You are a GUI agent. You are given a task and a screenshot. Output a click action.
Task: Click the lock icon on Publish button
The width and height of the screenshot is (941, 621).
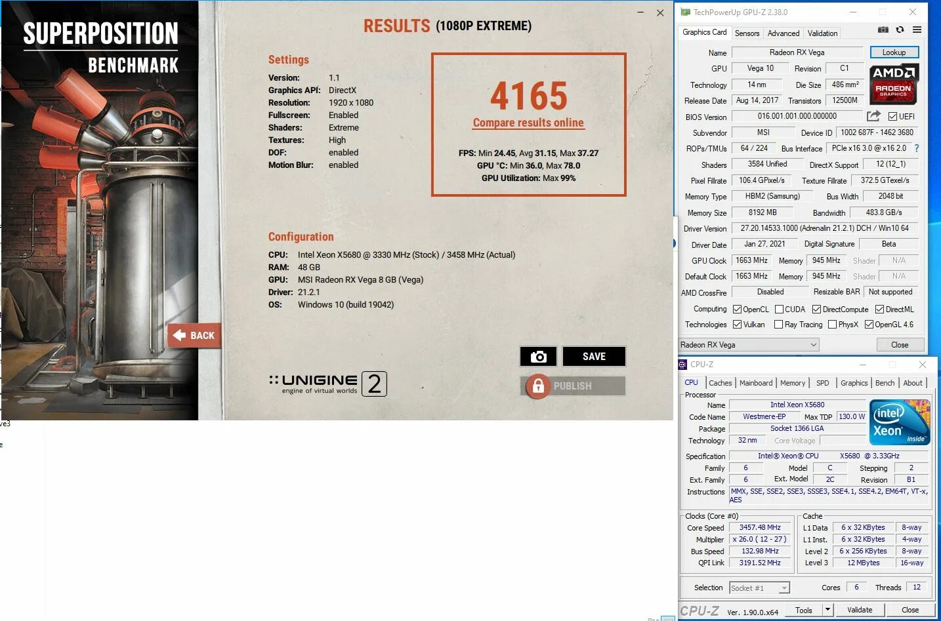[x=538, y=386]
